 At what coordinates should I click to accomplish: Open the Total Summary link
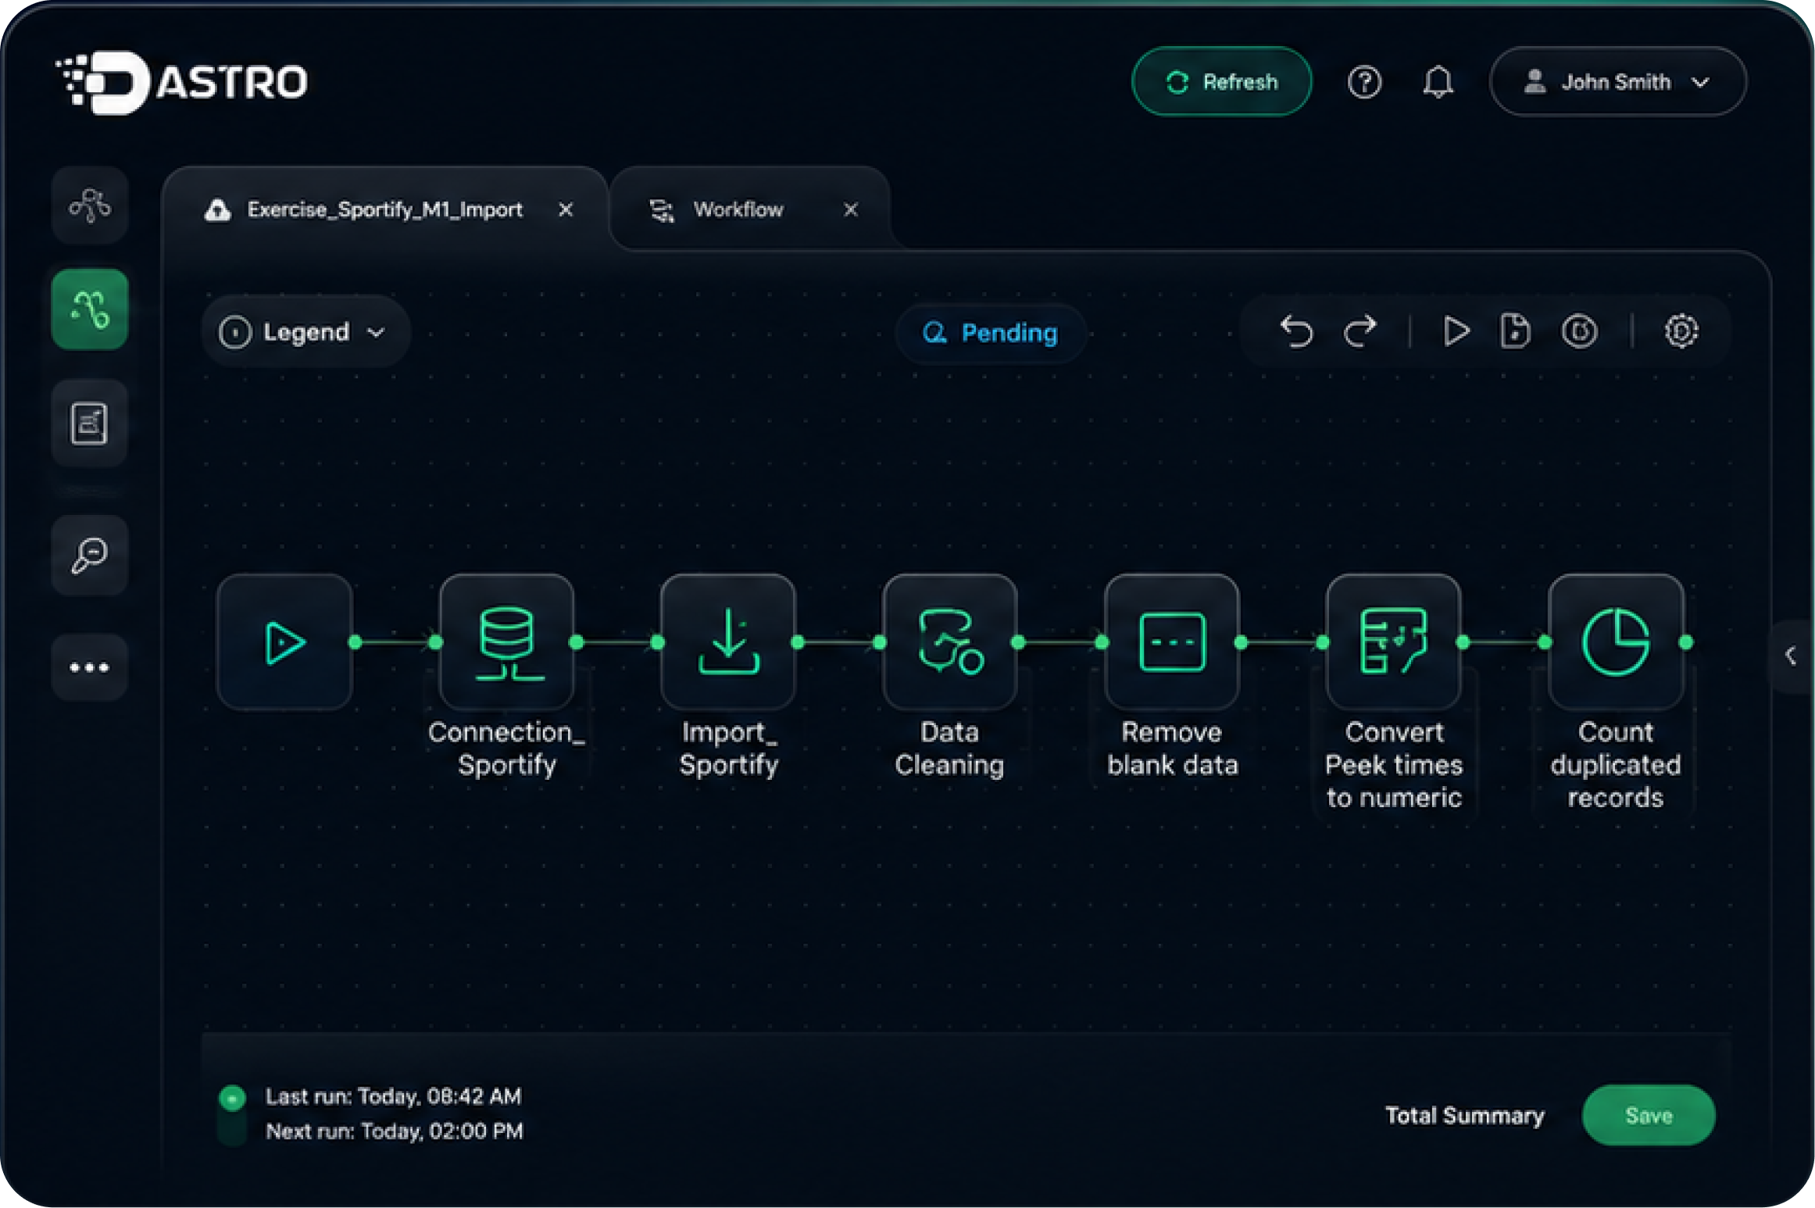(1465, 1115)
